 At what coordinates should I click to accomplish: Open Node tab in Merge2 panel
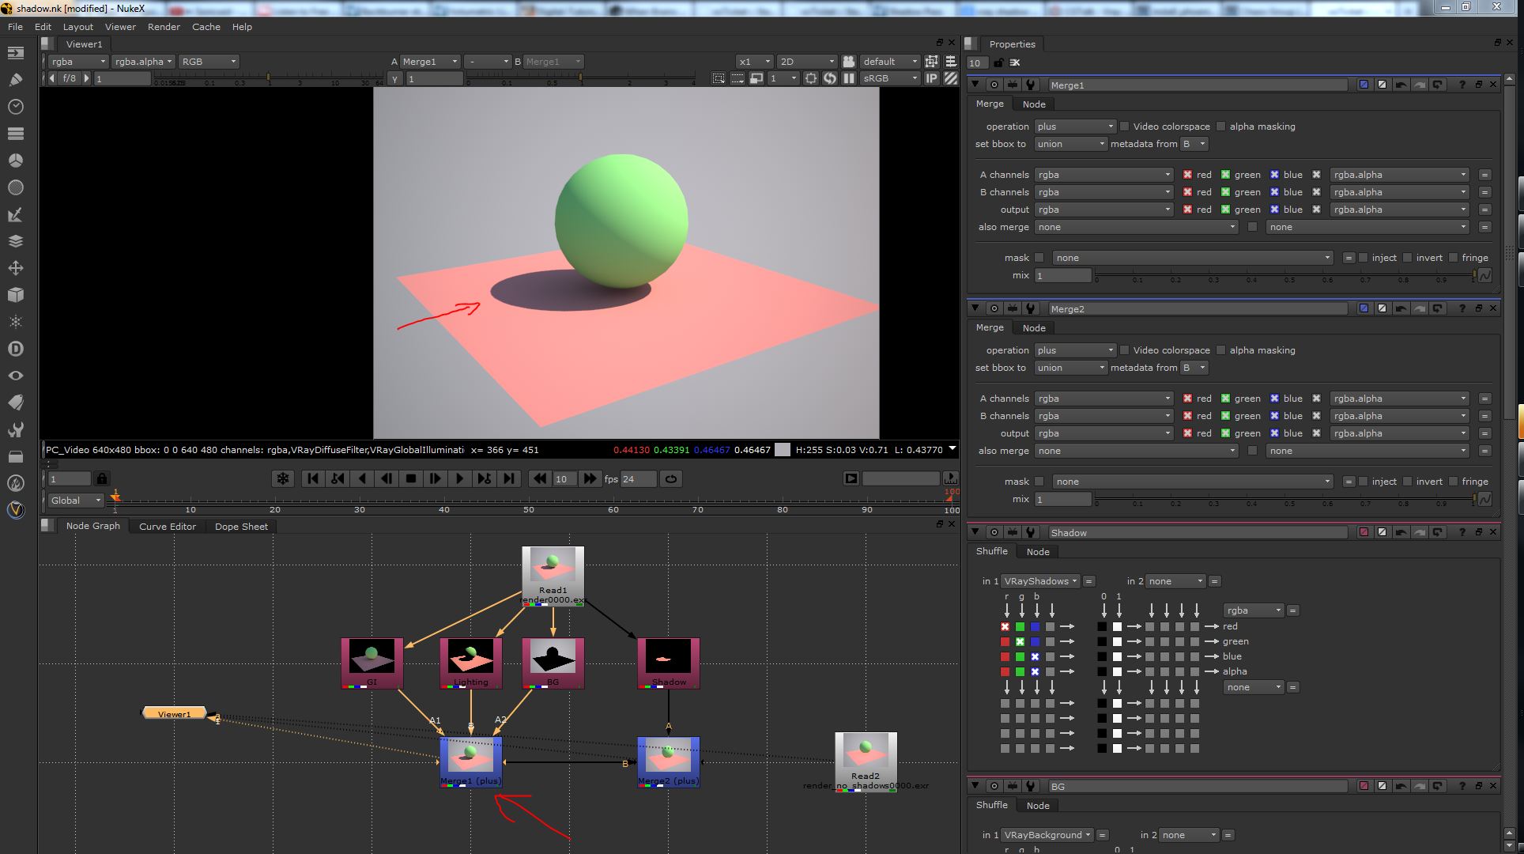1034,328
